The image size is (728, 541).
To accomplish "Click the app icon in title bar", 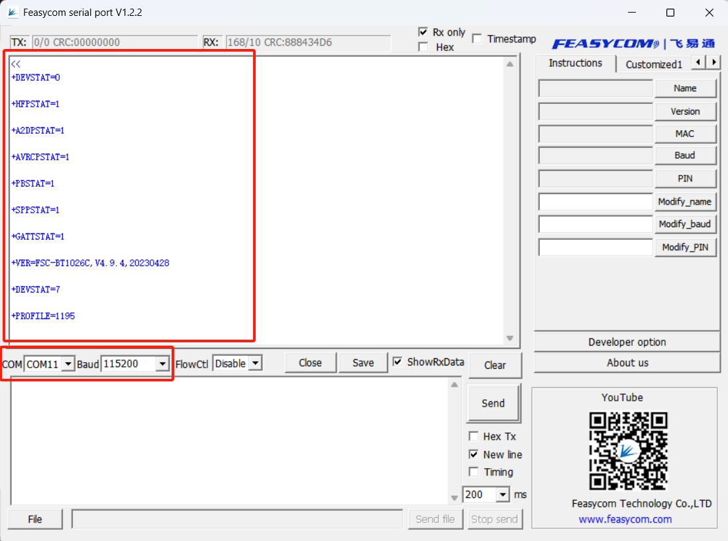I will (x=13, y=13).
